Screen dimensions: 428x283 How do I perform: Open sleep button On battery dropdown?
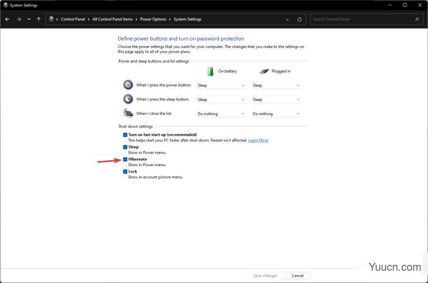[x=221, y=99]
